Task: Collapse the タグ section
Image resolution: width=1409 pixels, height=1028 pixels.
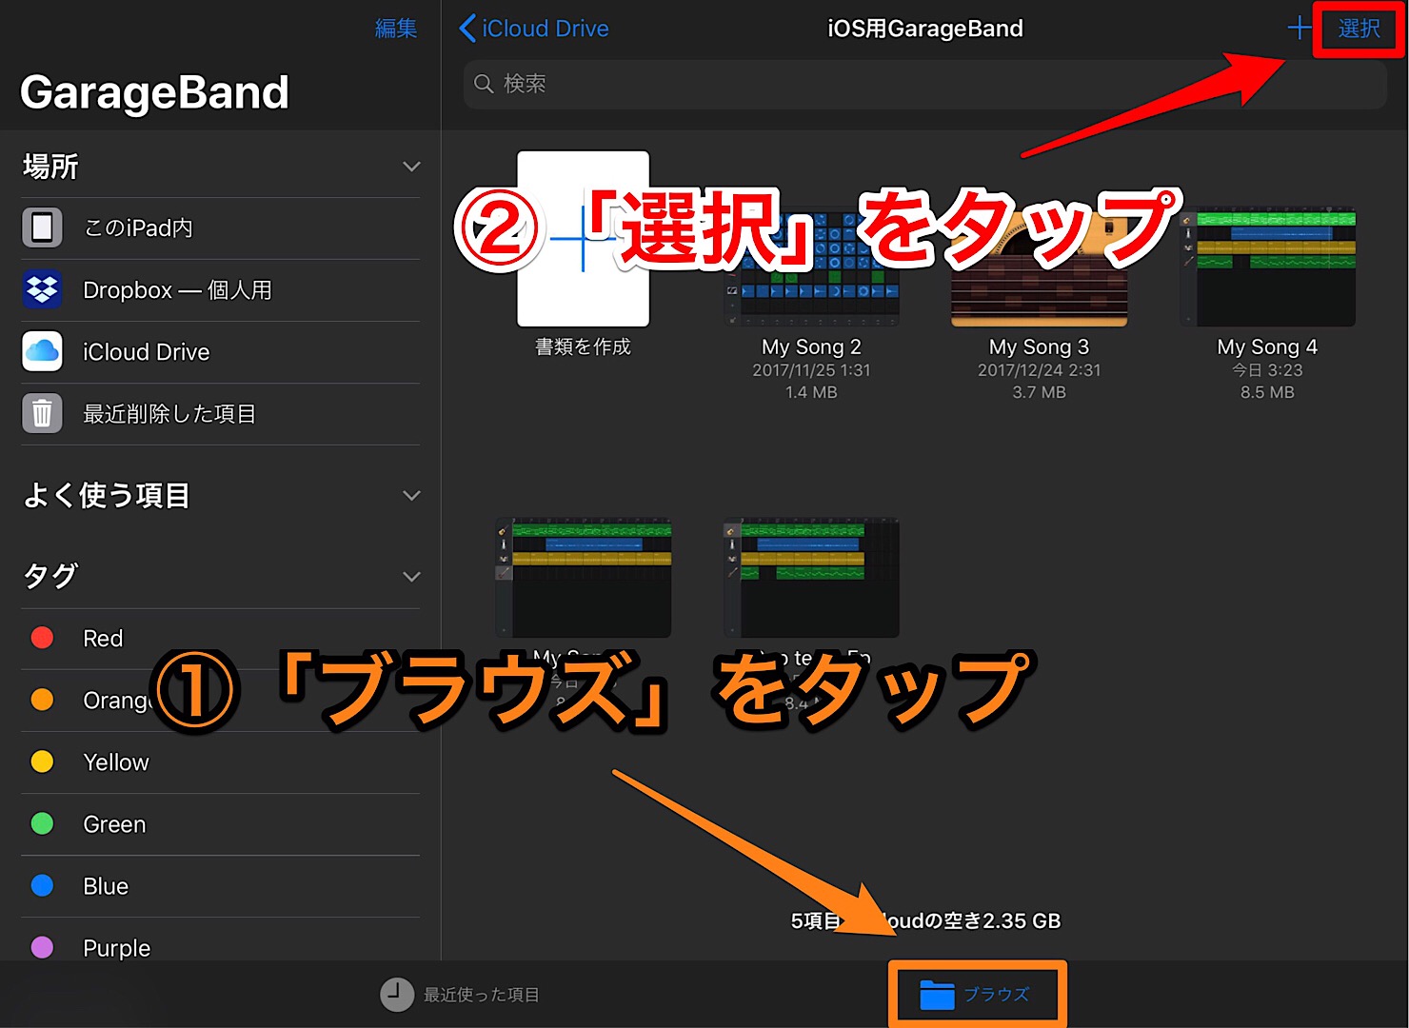Action: pyautogui.click(x=411, y=577)
